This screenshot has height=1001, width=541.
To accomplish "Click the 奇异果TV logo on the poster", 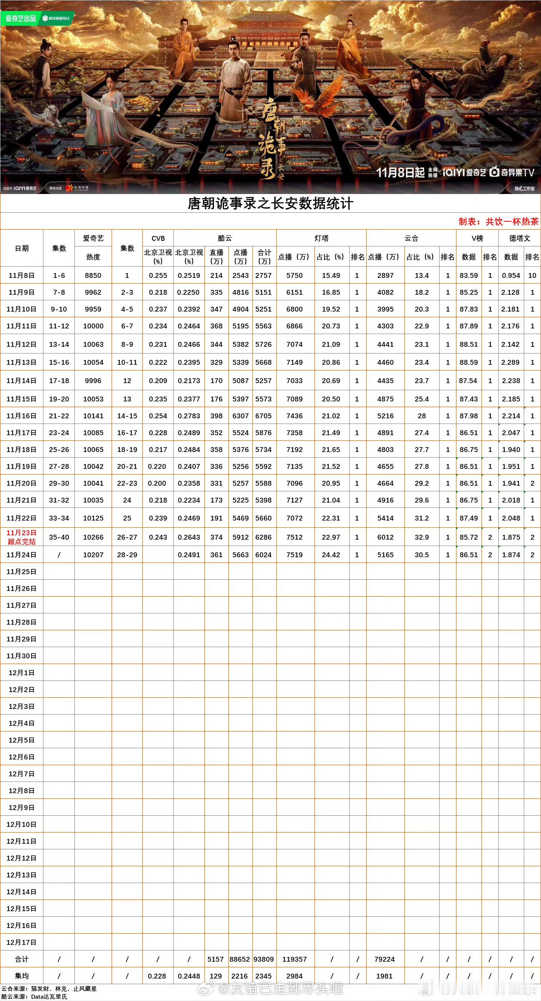I will pos(512,172).
